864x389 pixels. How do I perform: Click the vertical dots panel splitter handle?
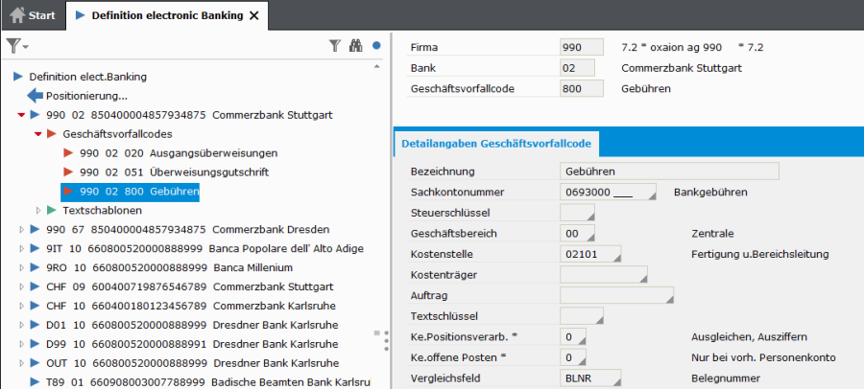click(x=386, y=338)
